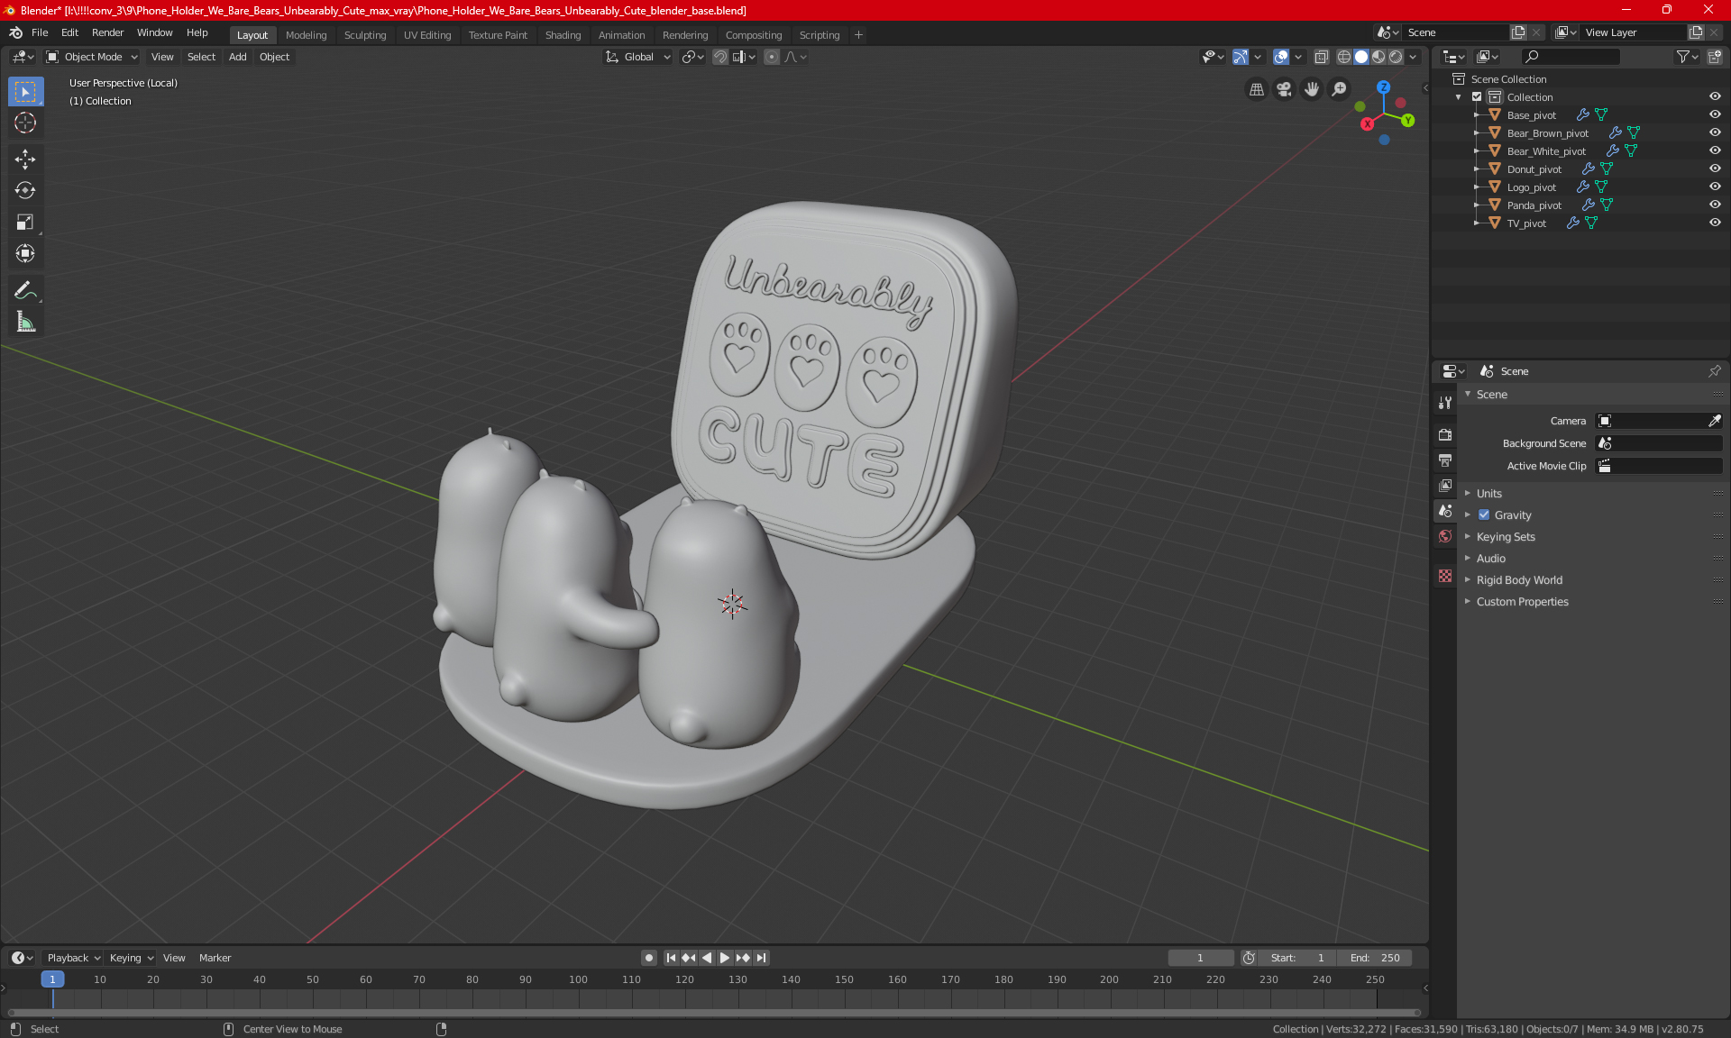1731x1038 pixels.
Task: Select the Measure tool
Action: (x=25, y=322)
